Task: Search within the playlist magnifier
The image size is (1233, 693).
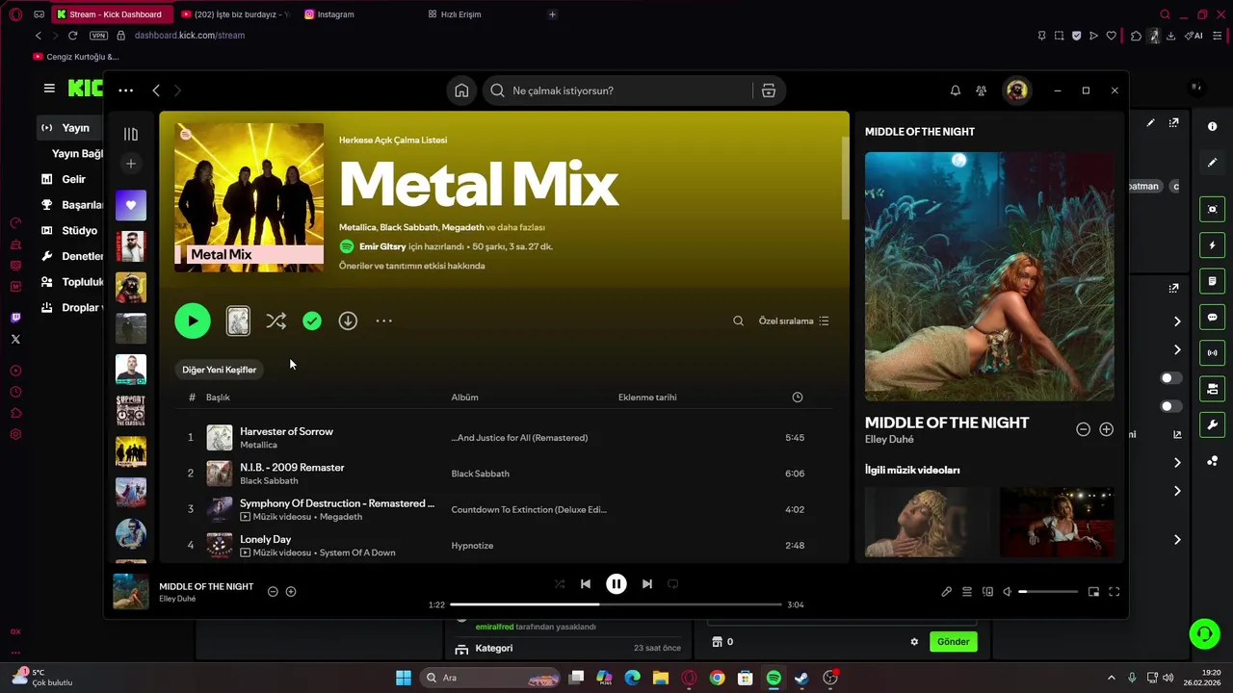Action: pos(738,321)
